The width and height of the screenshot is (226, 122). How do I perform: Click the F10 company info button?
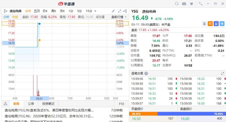pos(121,104)
